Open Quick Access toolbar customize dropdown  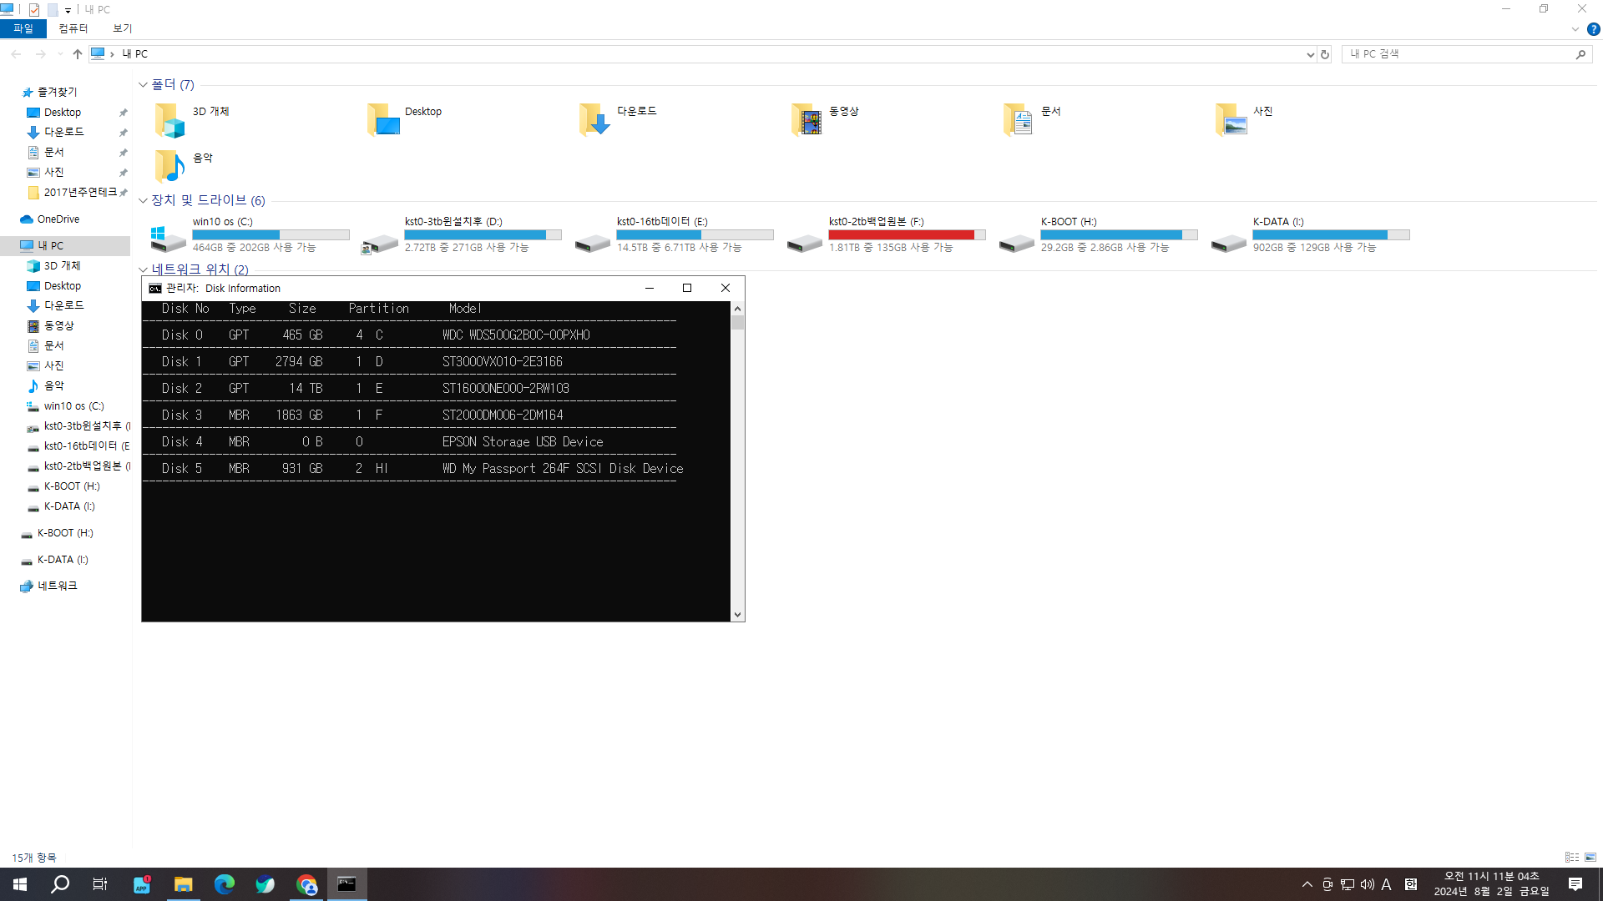click(68, 10)
